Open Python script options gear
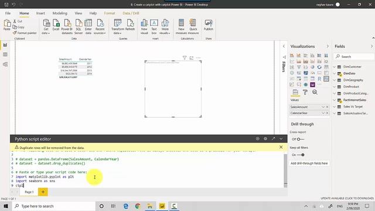This screenshot has width=375, height=211. pyautogui.click(x=265, y=138)
